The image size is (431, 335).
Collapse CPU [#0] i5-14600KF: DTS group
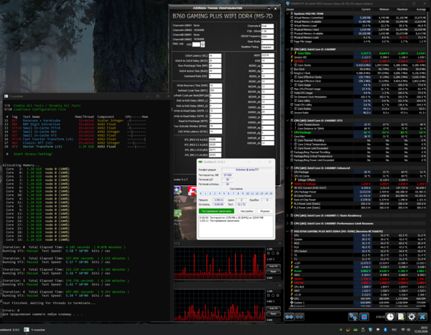[288, 121]
